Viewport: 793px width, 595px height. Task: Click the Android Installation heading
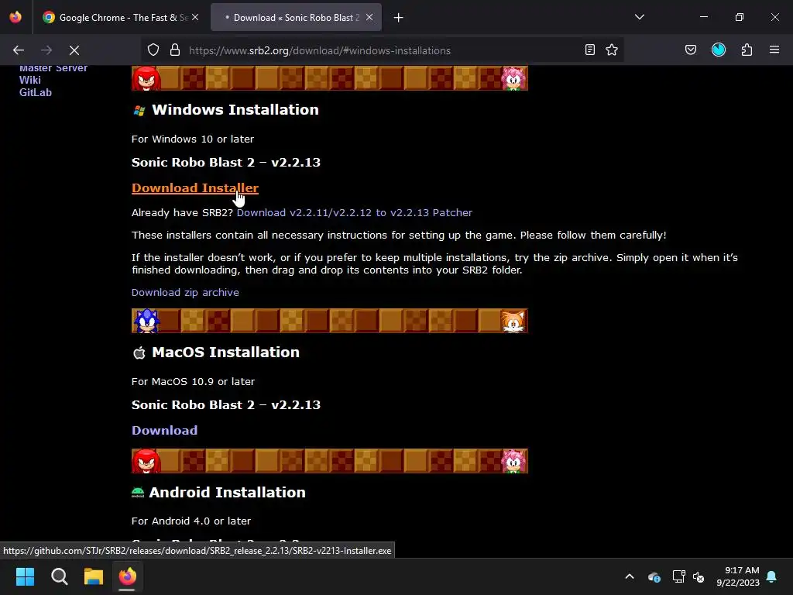[x=227, y=492]
